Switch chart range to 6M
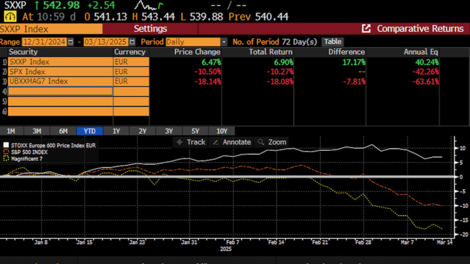This screenshot has height=264, width=470. click(x=63, y=131)
